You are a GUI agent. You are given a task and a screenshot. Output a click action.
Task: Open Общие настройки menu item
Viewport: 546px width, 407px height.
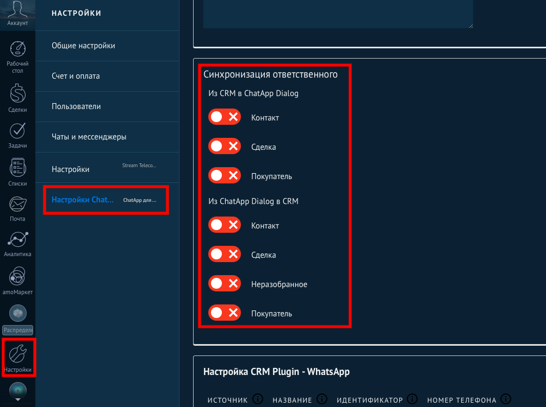83,46
